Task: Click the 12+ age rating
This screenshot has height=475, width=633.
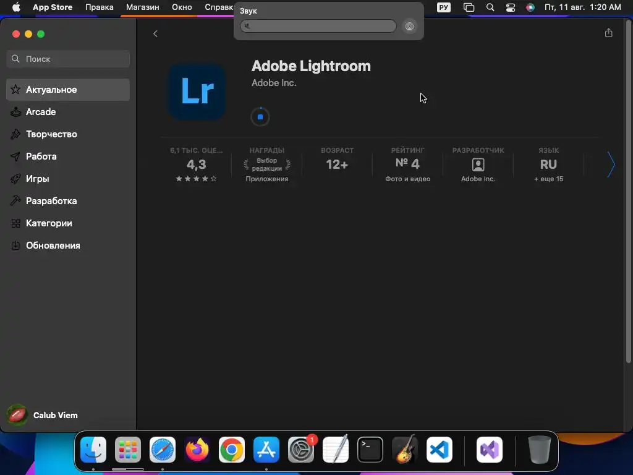Action: pos(337,165)
